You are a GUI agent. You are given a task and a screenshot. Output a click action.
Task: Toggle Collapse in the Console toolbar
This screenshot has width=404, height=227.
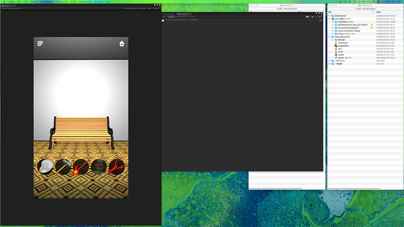(x=171, y=17)
